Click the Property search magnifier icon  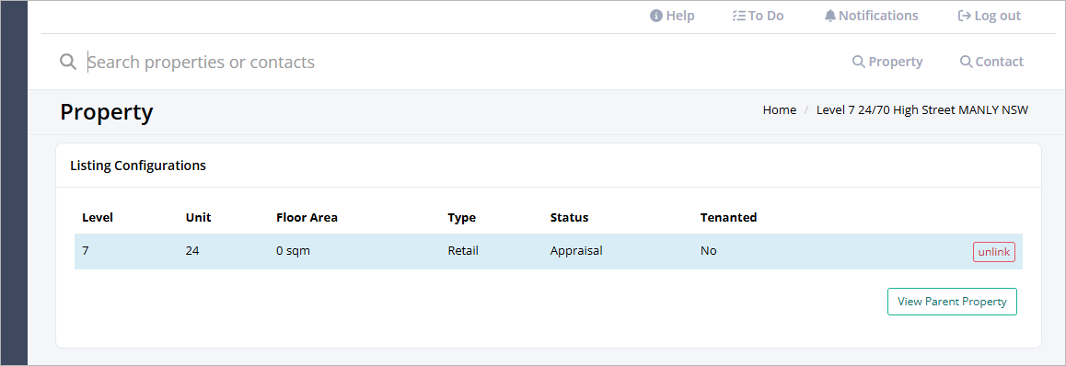click(x=859, y=62)
